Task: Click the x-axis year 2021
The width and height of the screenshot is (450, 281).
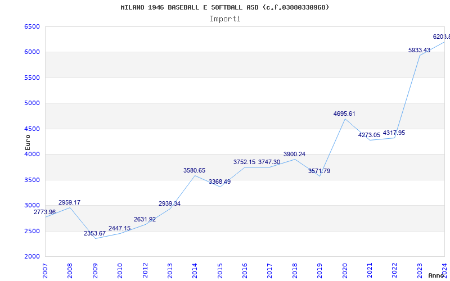Action: tap(370, 270)
